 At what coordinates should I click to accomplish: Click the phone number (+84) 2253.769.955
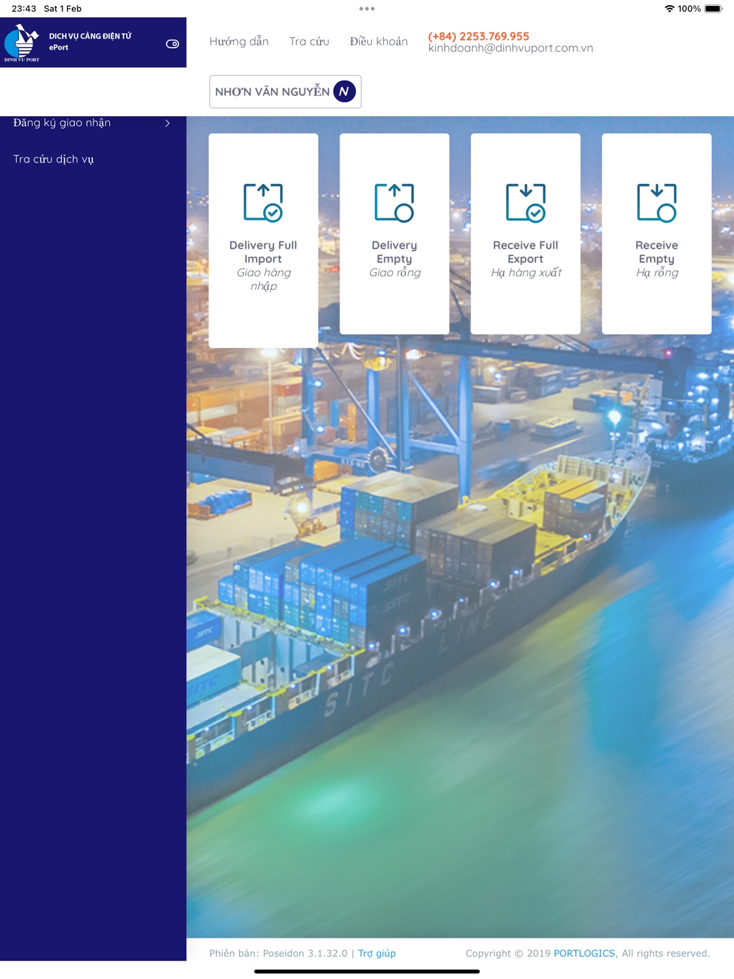coord(479,37)
